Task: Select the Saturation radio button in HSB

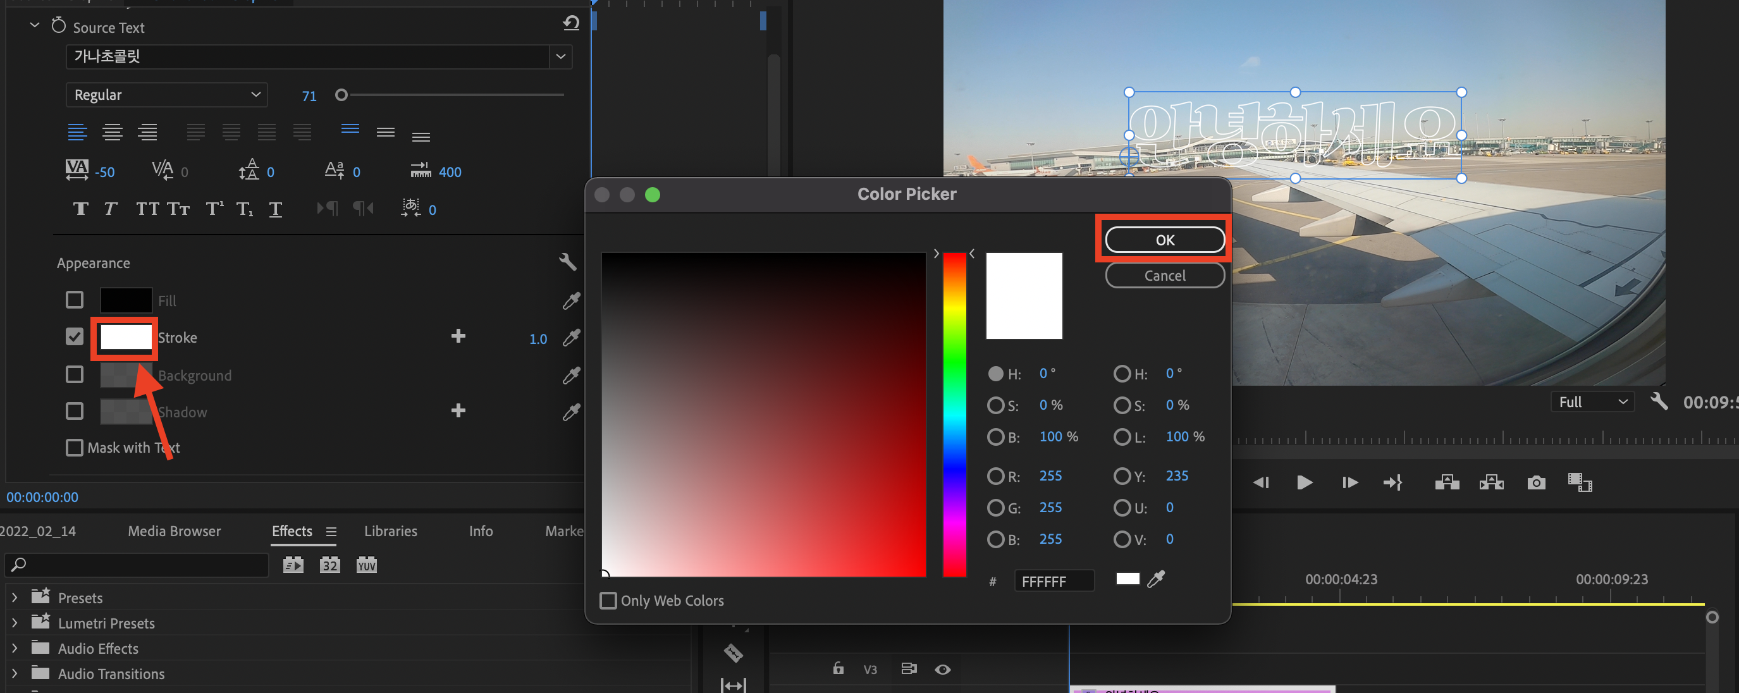Action: pyautogui.click(x=995, y=405)
